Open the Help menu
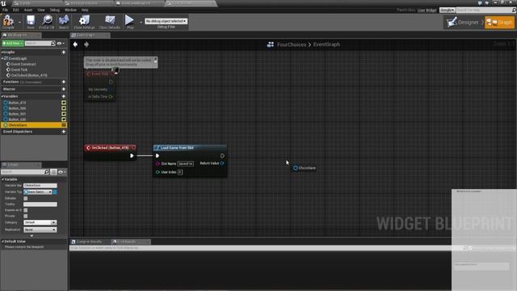 [85, 10]
